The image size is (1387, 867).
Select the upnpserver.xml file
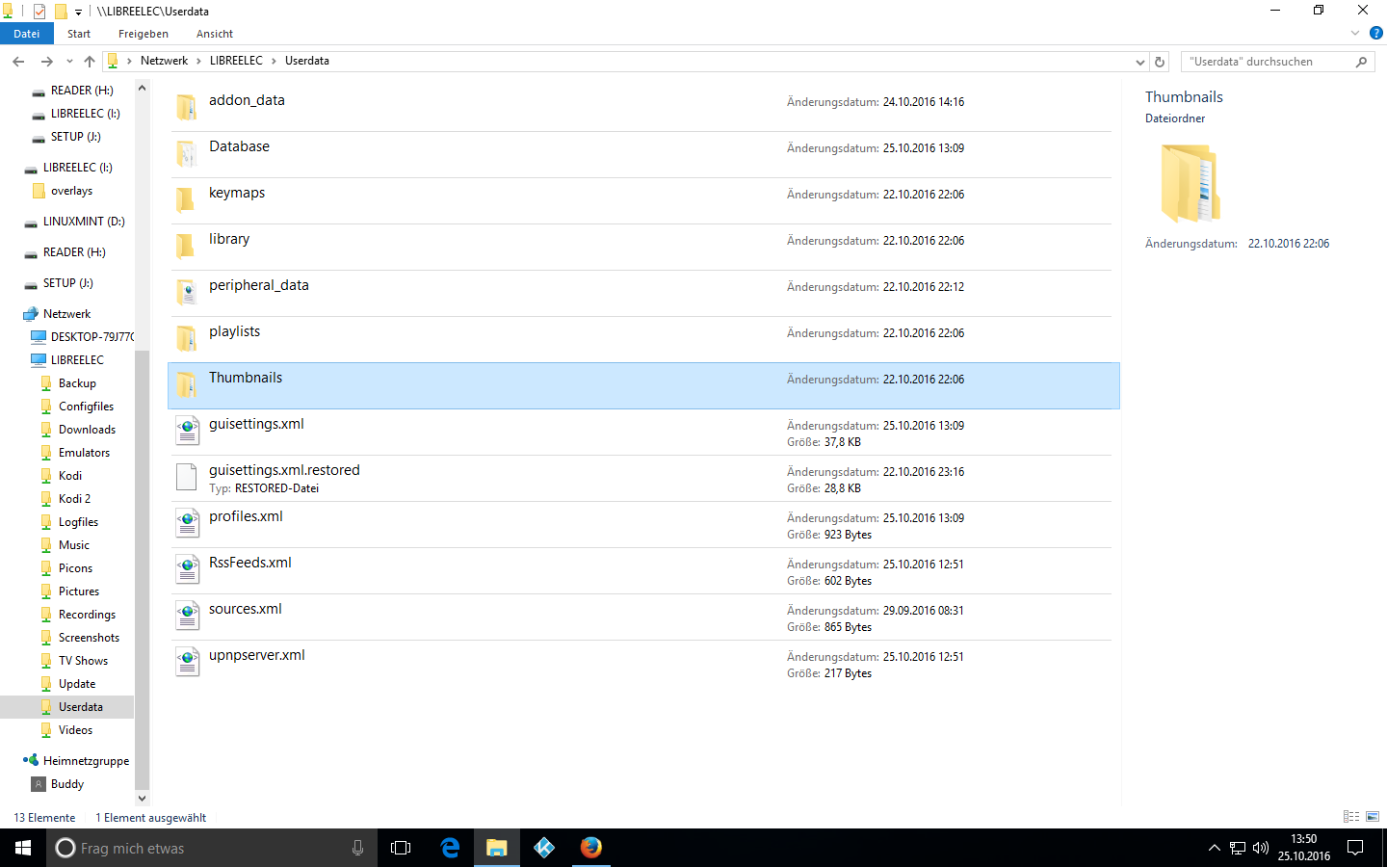pos(643,663)
